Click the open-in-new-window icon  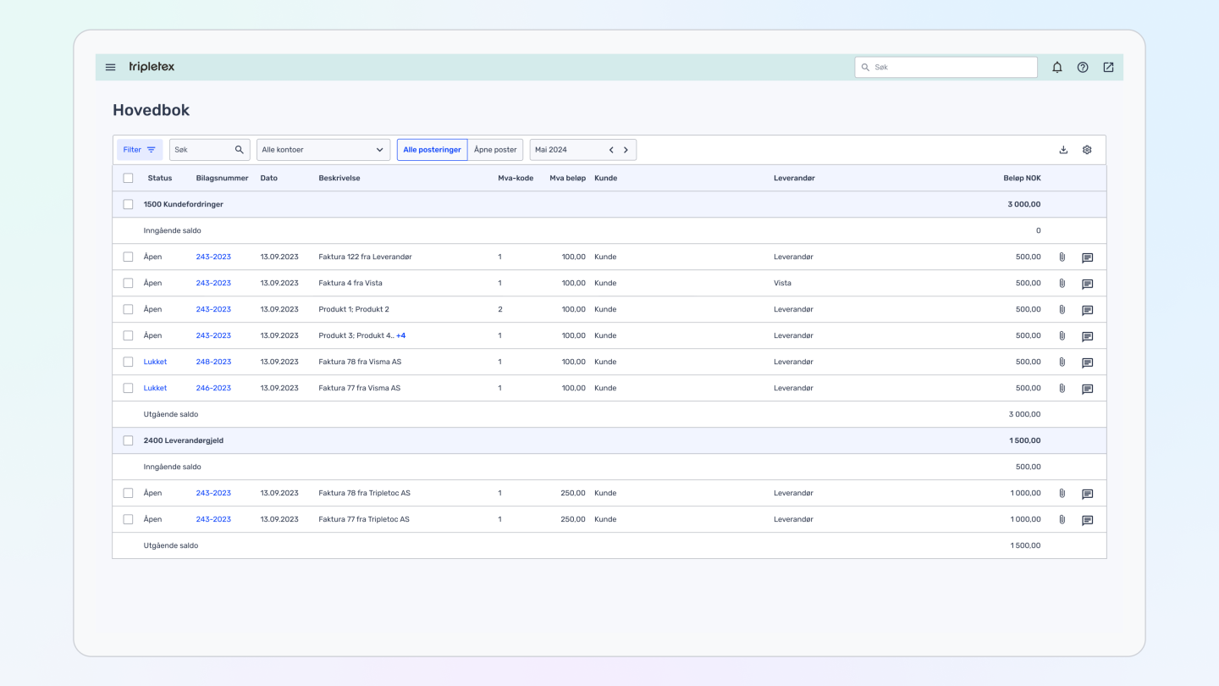pos(1108,67)
